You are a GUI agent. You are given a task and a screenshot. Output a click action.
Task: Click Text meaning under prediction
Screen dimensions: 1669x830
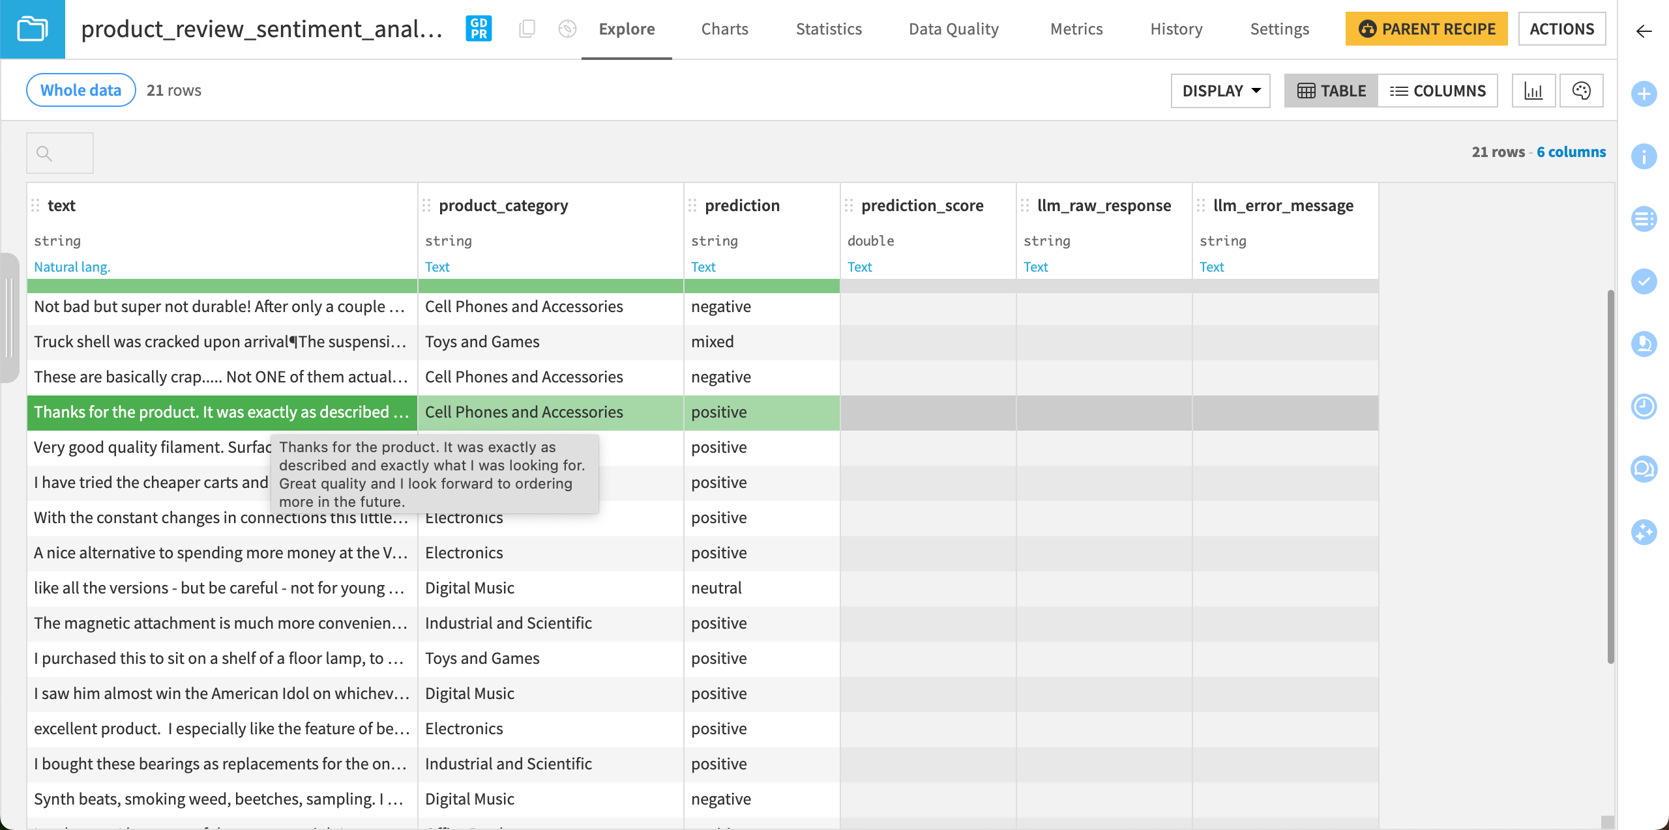pos(703,266)
